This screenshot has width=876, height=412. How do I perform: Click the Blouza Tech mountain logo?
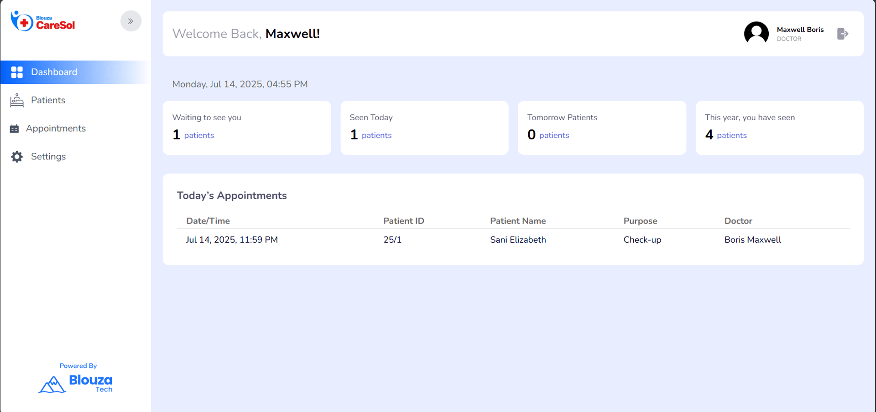click(53, 384)
